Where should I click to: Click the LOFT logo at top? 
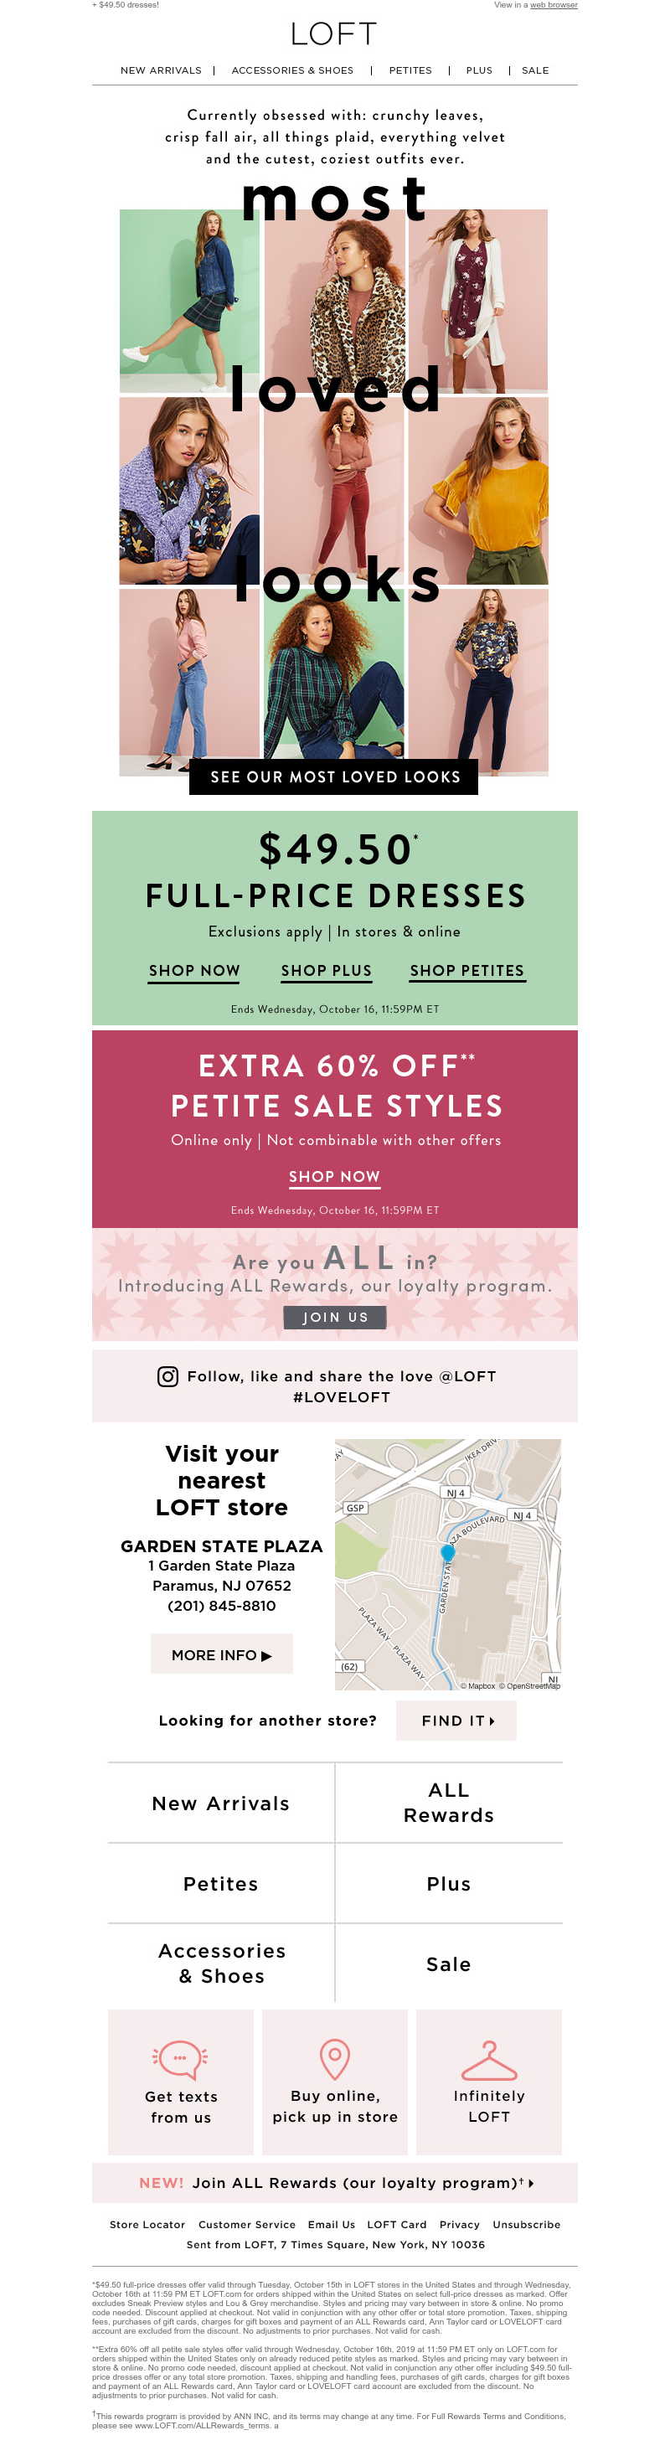(334, 34)
